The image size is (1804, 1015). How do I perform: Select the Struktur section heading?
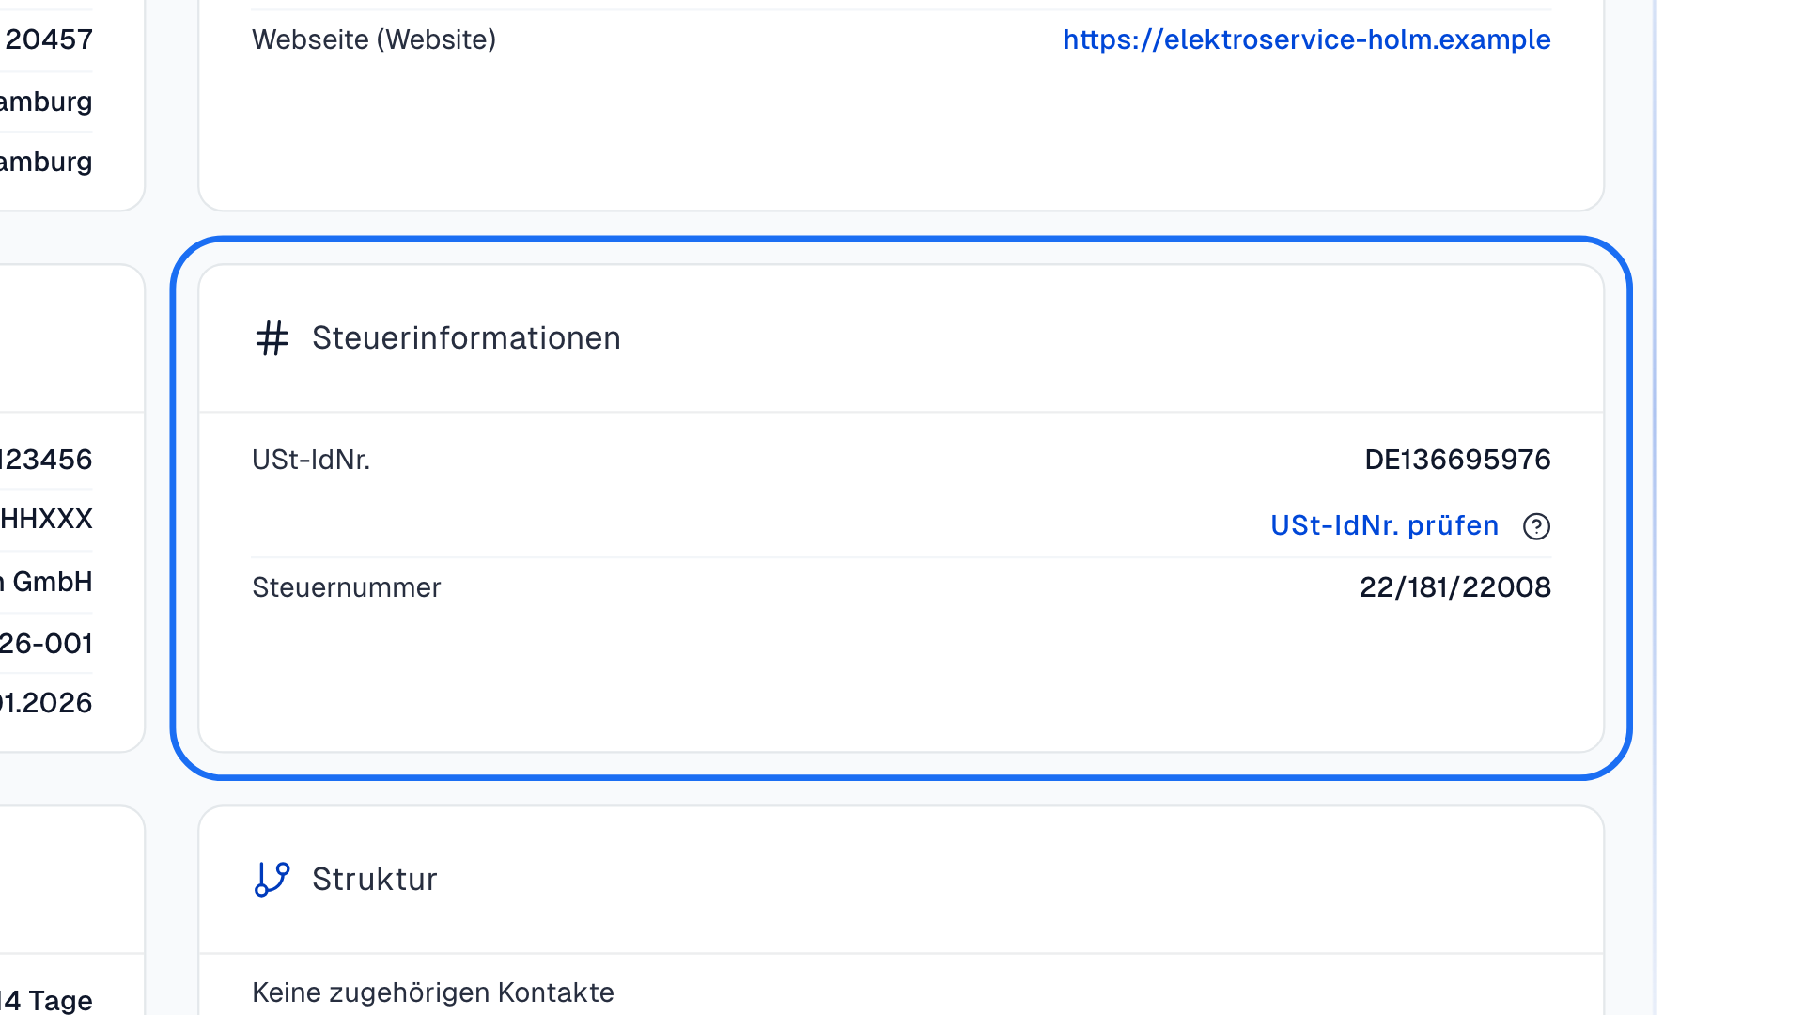click(x=374, y=880)
